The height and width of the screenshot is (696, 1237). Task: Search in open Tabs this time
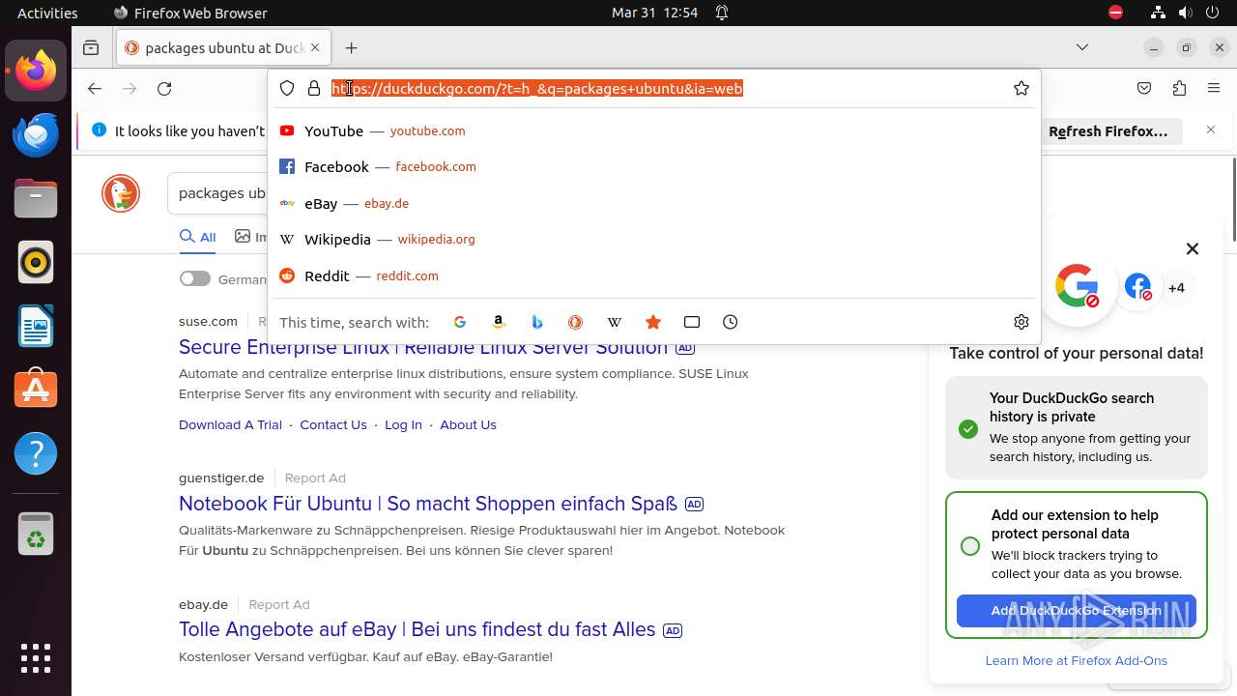(x=692, y=322)
